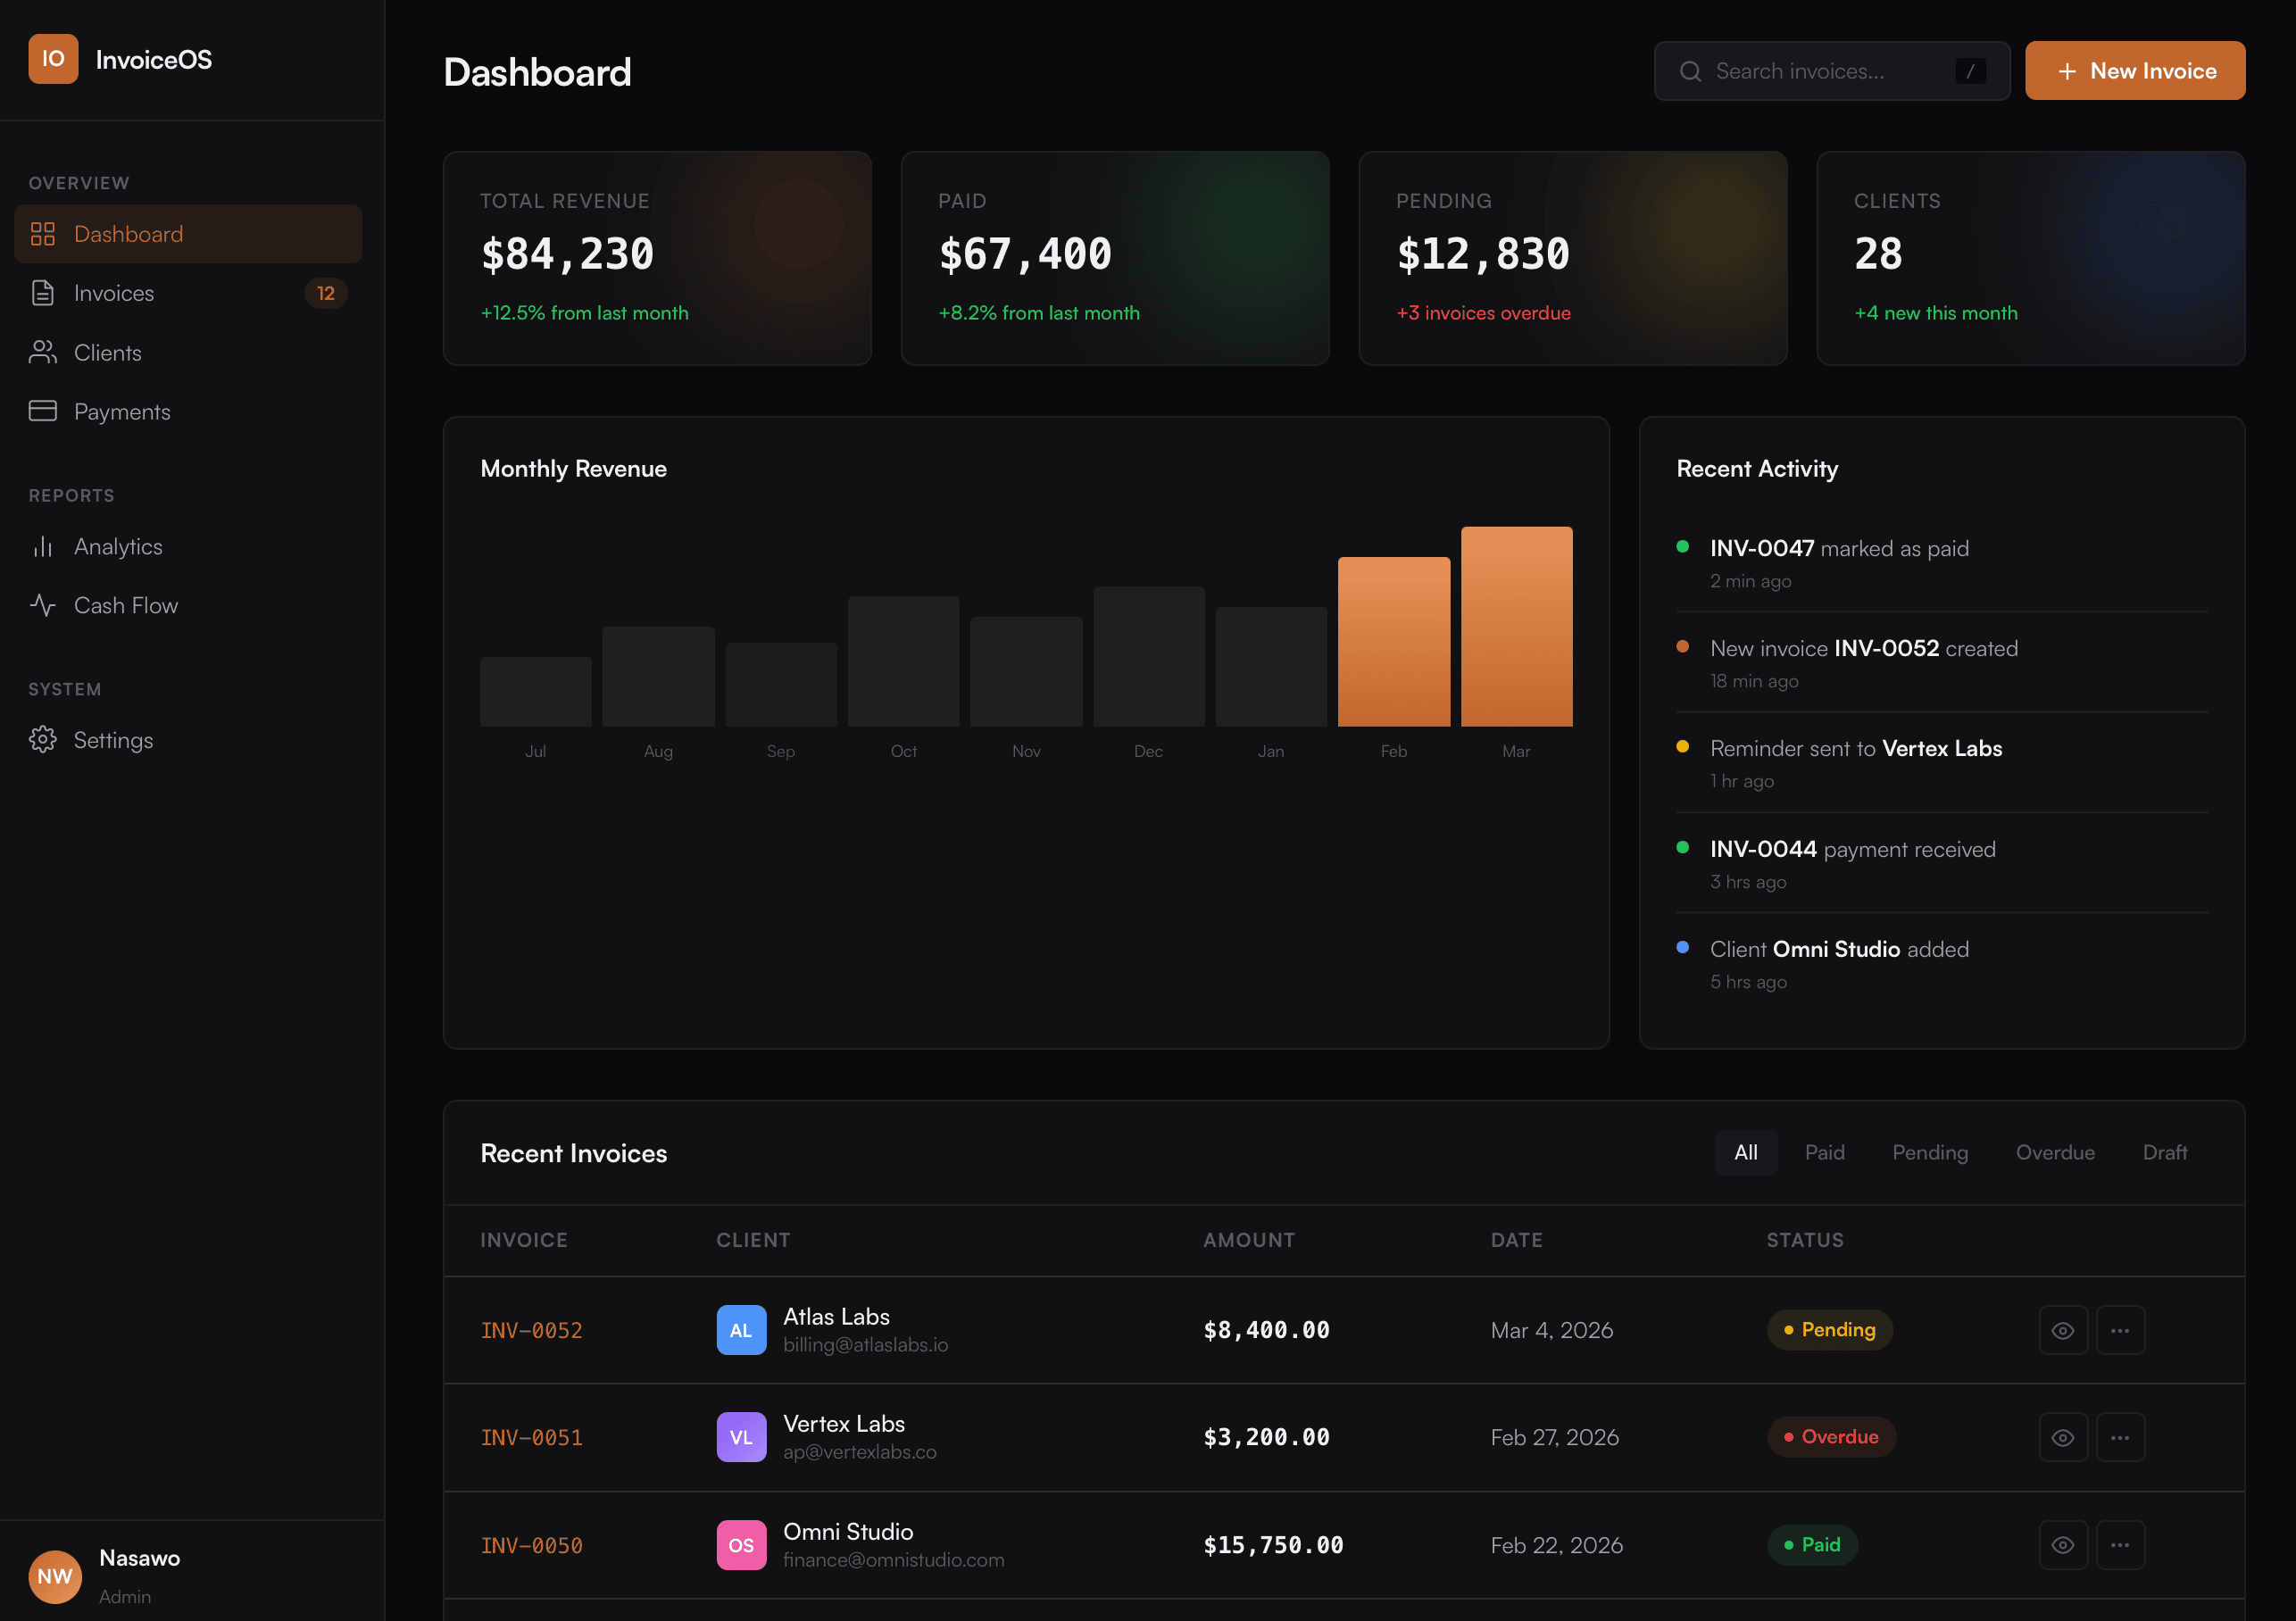Click the invoice search field
This screenshot has height=1621, width=2296.
pyautogui.click(x=1830, y=70)
